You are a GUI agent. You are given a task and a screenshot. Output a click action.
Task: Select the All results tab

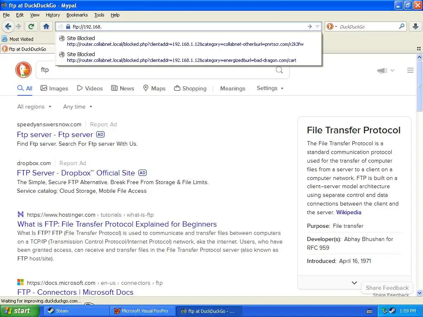(24, 88)
